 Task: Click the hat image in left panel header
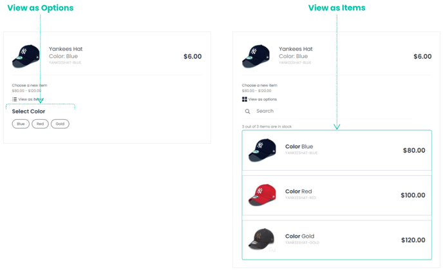tap(26, 56)
